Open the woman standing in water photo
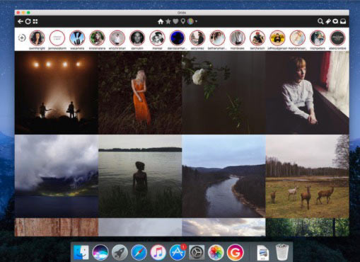The image size is (360, 262). 140,176
